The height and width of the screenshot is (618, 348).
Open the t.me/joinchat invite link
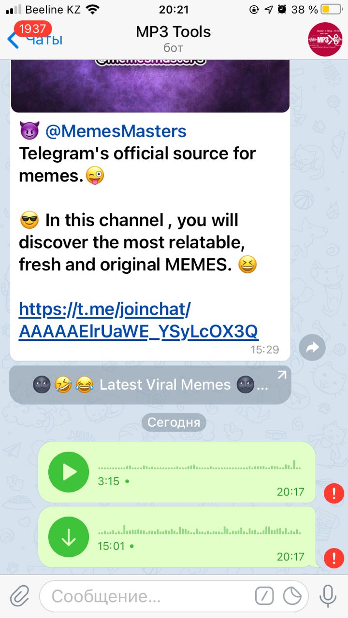pos(139,320)
